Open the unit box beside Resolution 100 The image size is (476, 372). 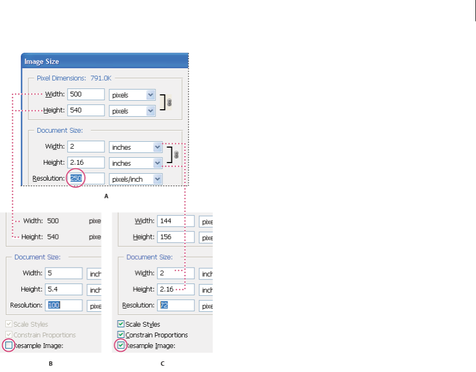94,306
